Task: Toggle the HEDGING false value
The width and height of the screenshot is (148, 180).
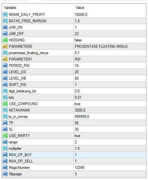Action: [x=110, y=40]
